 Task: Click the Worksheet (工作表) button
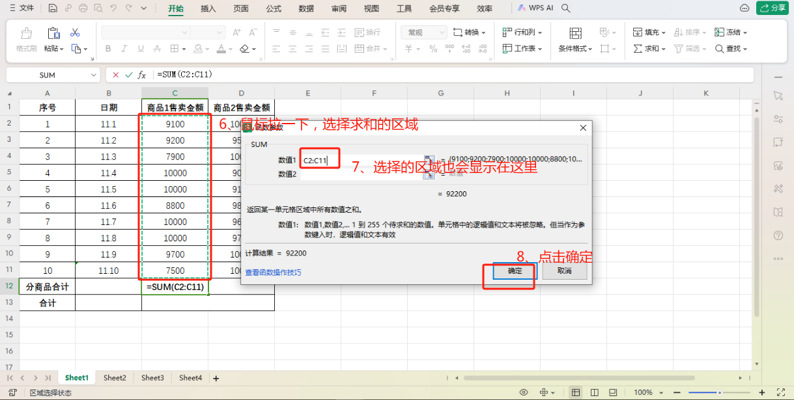click(x=522, y=49)
